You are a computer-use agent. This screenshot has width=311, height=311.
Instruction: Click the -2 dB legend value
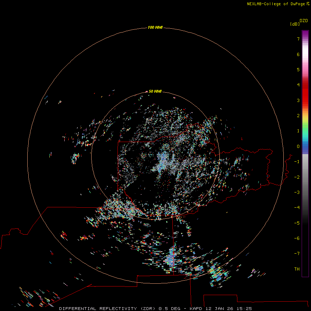pos(297,177)
